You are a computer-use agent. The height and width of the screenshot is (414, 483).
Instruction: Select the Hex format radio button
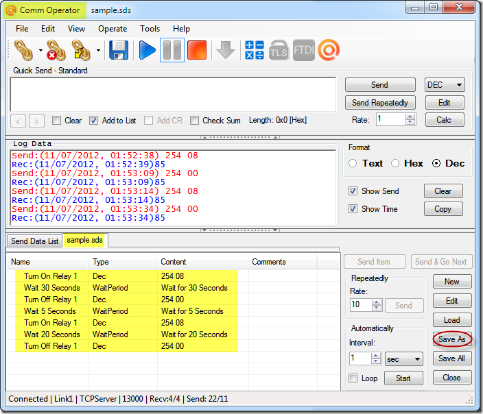point(395,163)
